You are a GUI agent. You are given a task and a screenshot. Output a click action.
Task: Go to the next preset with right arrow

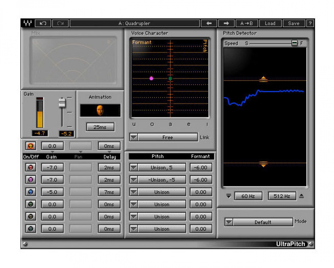coord(226,23)
